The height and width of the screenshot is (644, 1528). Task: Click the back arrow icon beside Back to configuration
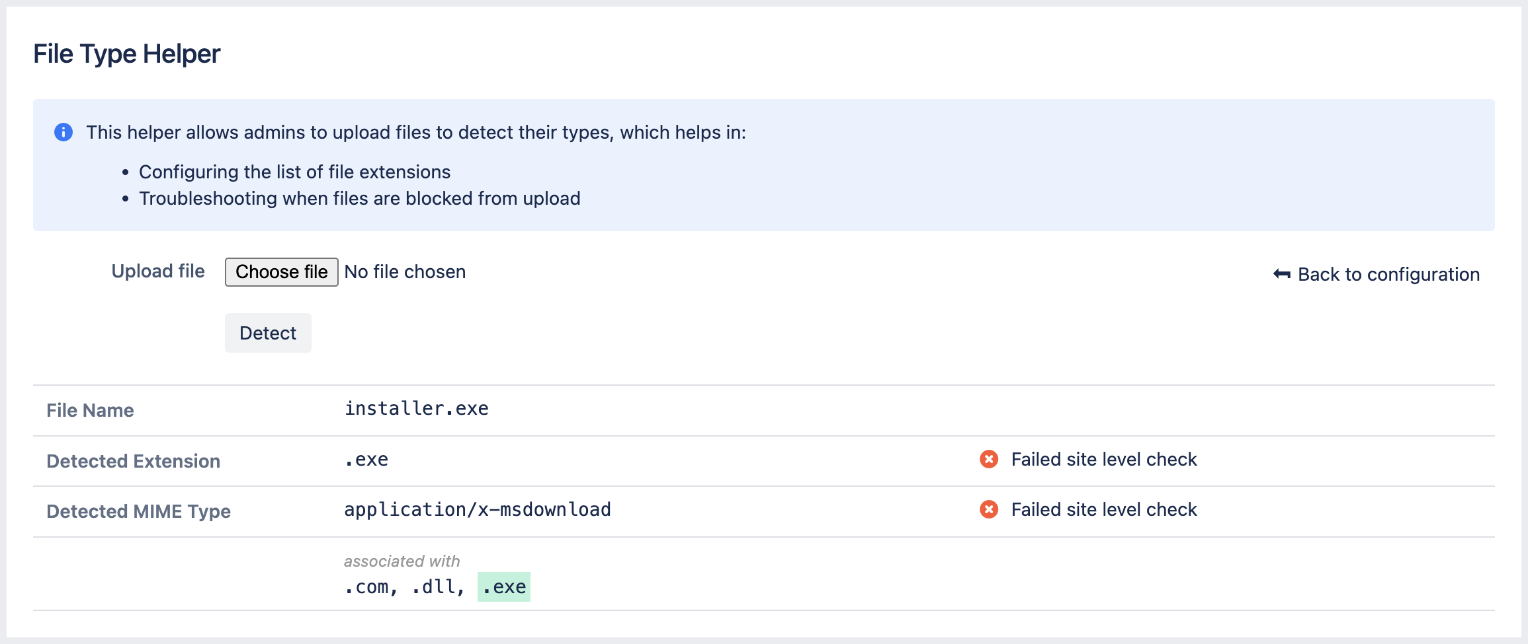click(x=1281, y=273)
